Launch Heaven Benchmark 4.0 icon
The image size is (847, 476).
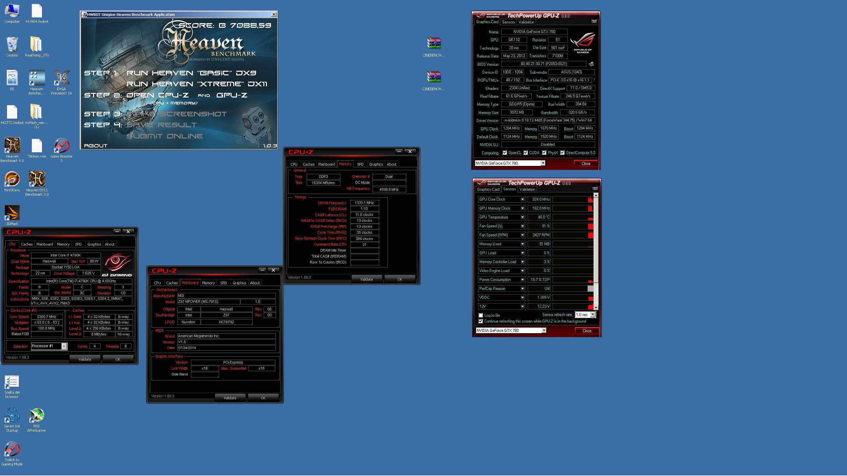tap(12, 150)
